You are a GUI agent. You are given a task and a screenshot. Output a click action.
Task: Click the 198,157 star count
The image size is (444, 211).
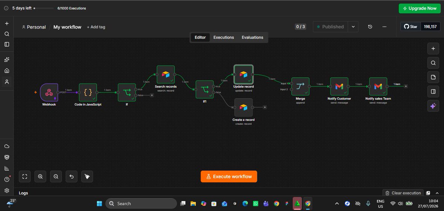pyautogui.click(x=431, y=27)
